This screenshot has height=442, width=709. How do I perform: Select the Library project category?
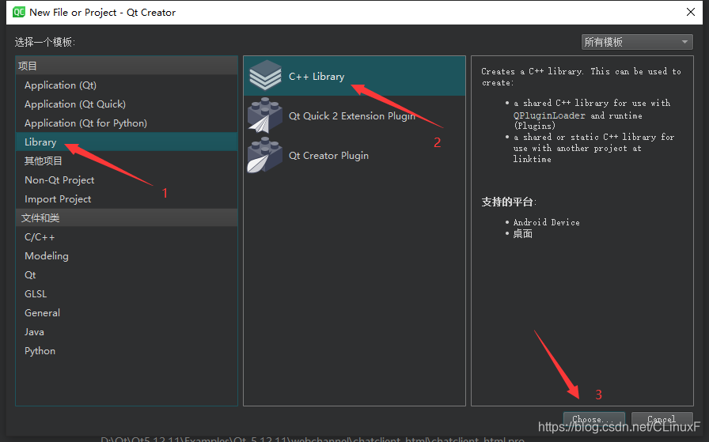point(127,142)
